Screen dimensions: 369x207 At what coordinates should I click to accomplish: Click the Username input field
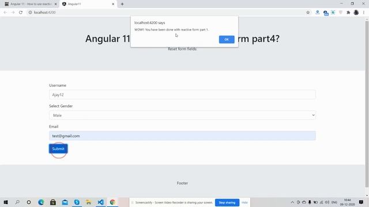tap(182, 94)
